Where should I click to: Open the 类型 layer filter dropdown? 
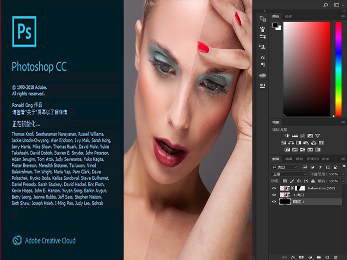pyautogui.click(x=284, y=167)
